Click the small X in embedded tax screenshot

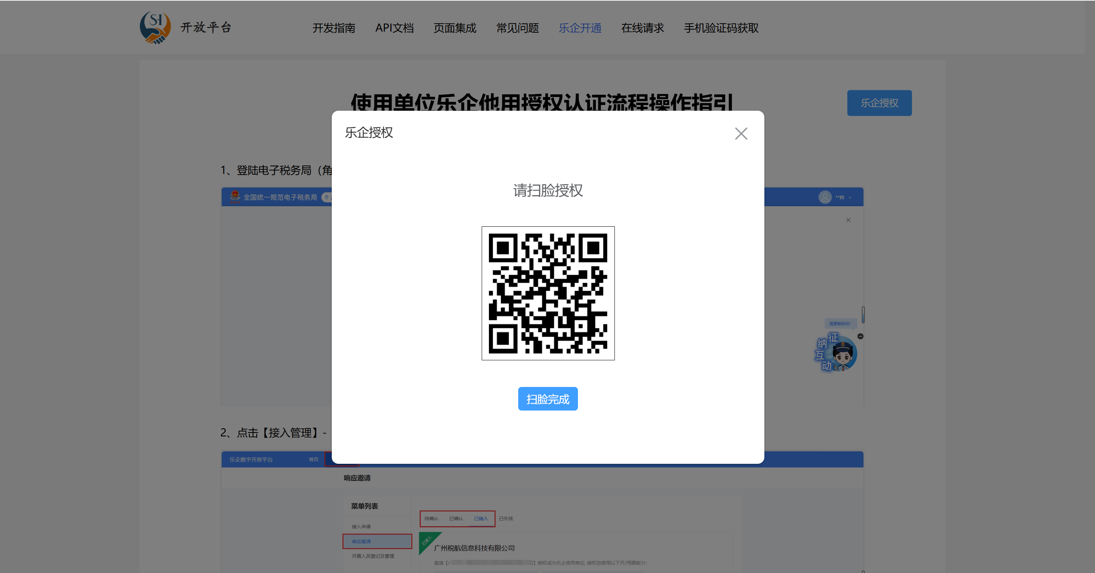(848, 220)
